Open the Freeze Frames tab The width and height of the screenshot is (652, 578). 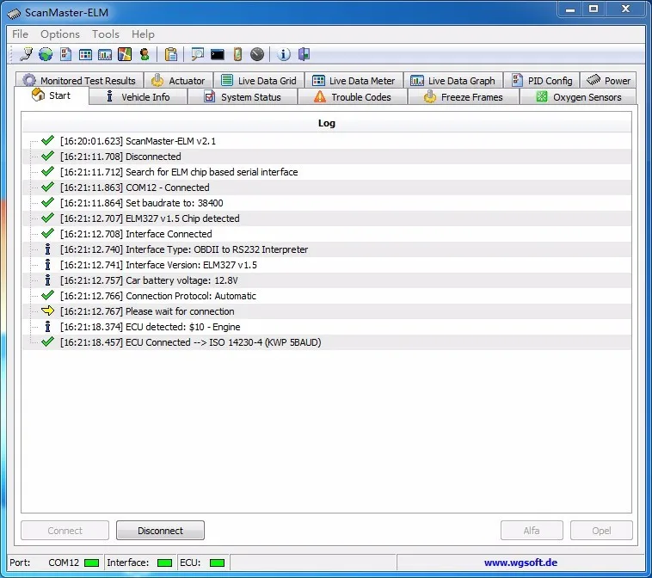(x=464, y=97)
